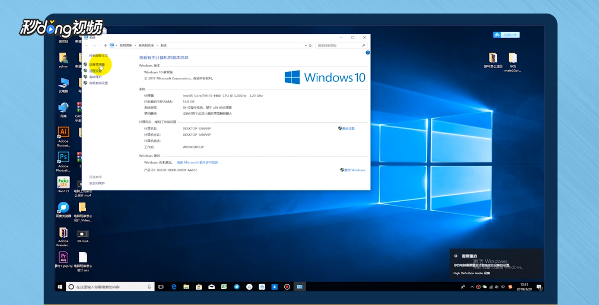Image resolution: width=599 pixels, height=305 pixels.
Task: Click 更改设置 change settings link
Action: coord(349,129)
